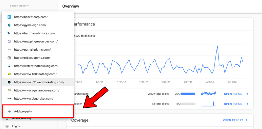This screenshot has width=262, height=129.
Task: Click the 4% Discover progress bar
Action: (x=188, y=104)
